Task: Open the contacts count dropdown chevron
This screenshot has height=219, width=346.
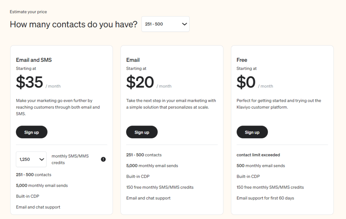Action: pyautogui.click(x=184, y=24)
